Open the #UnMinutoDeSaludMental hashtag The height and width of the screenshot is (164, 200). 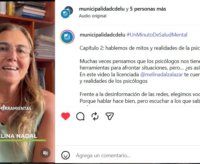[157, 35]
